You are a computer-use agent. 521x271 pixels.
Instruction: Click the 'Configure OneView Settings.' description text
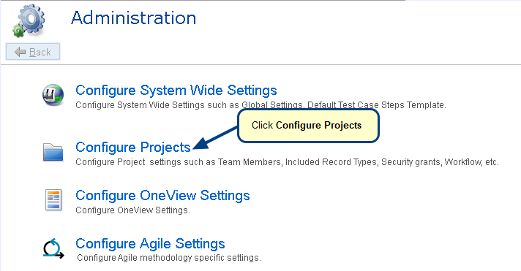click(x=132, y=210)
